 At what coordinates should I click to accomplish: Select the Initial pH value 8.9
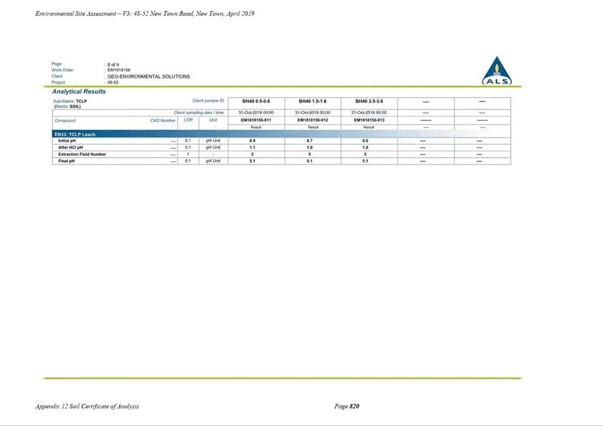(x=252, y=141)
